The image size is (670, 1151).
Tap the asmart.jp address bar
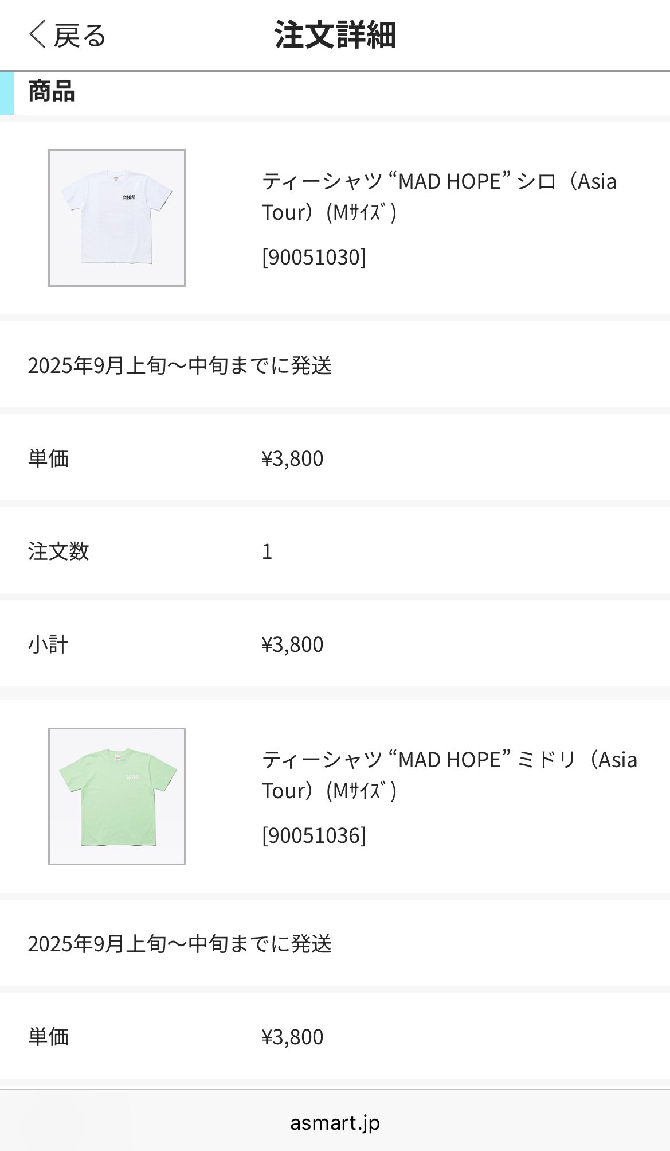pos(335,1122)
